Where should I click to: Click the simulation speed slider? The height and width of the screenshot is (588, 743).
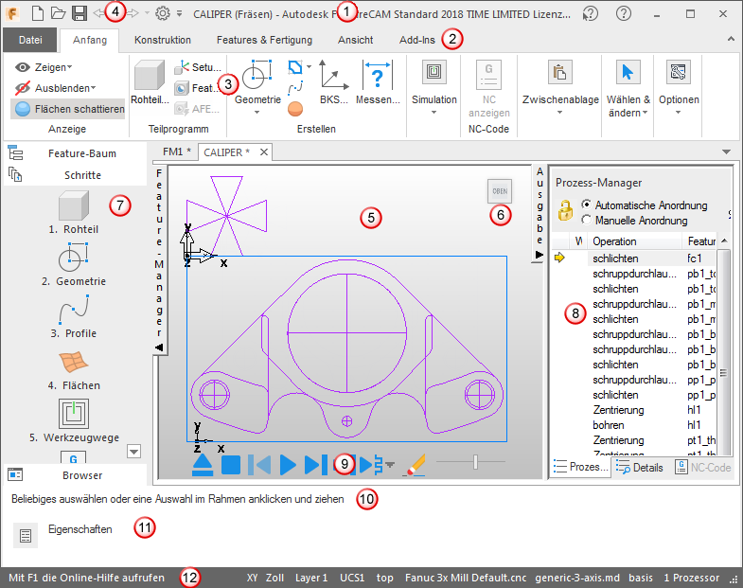pyautogui.click(x=474, y=461)
